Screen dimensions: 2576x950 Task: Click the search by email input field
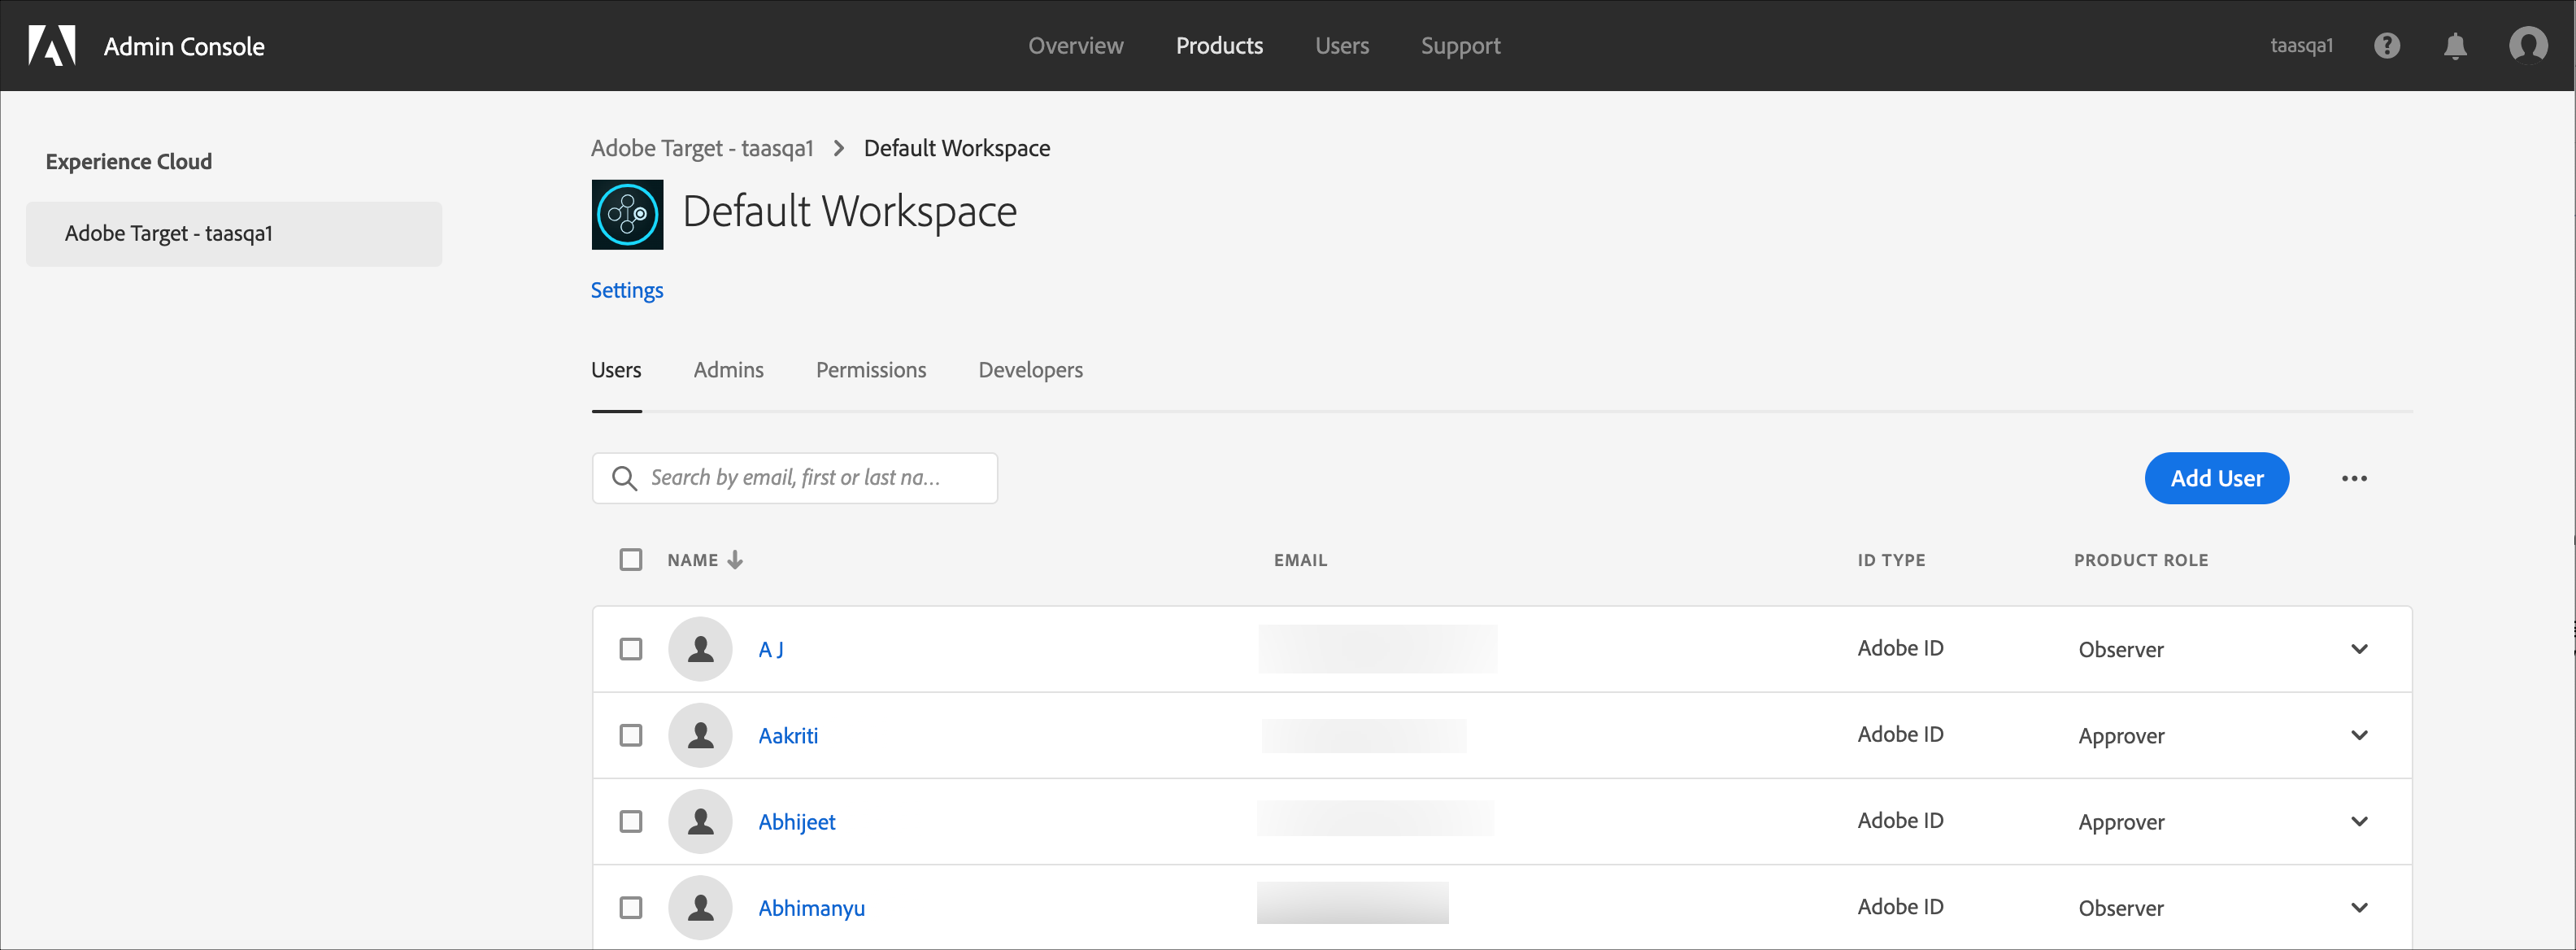pyautogui.click(x=810, y=478)
